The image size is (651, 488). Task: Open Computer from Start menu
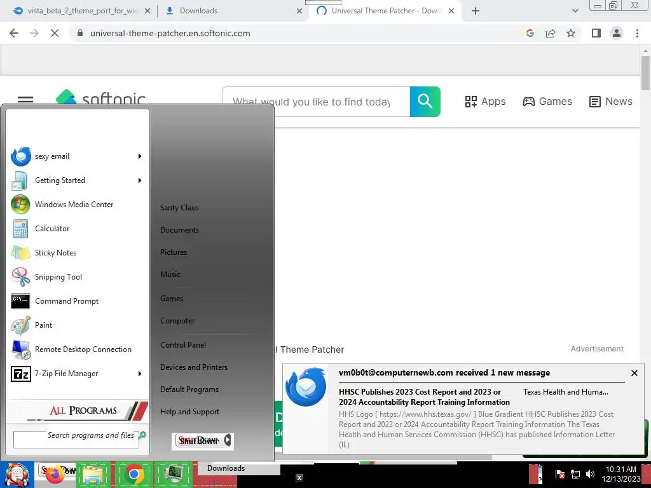point(177,321)
